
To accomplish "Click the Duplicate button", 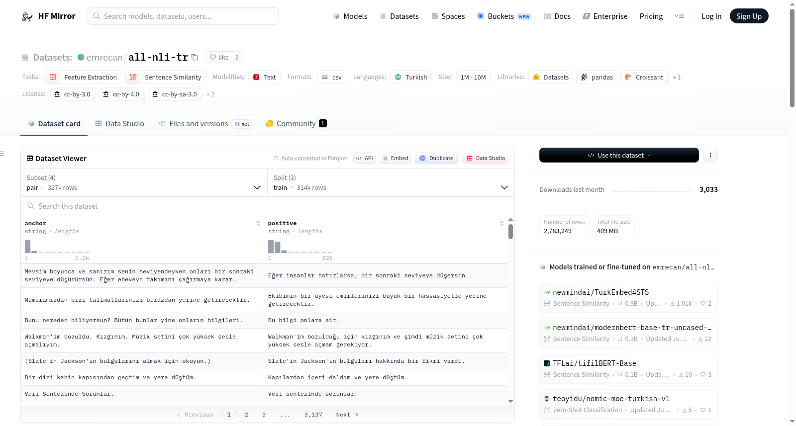I will 436,158.
